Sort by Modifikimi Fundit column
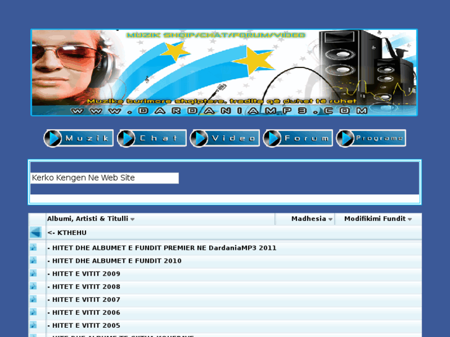Image resolution: width=450 pixels, height=337 pixels. click(x=378, y=219)
